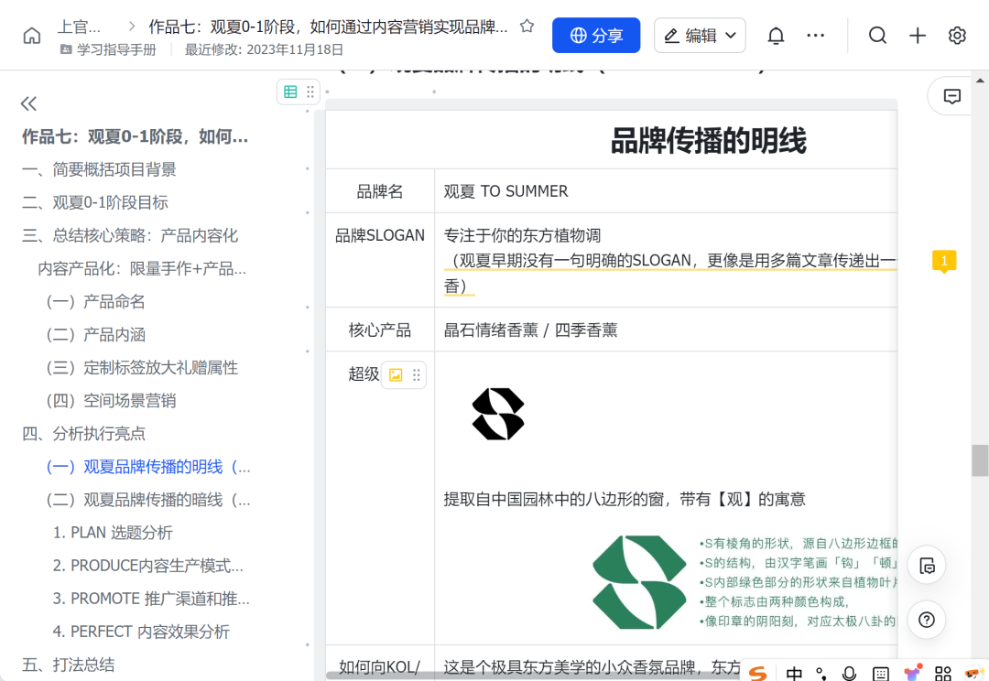Viewport: 989px width, 681px height.
Task: Activate the microphone icon in system tray
Action: pyautogui.click(x=848, y=672)
